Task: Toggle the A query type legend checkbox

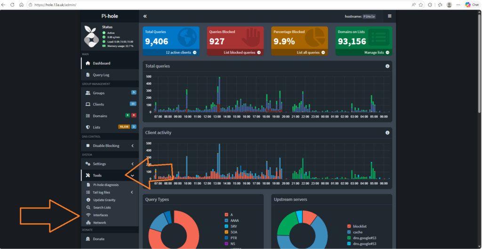Action: tap(226, 215)
